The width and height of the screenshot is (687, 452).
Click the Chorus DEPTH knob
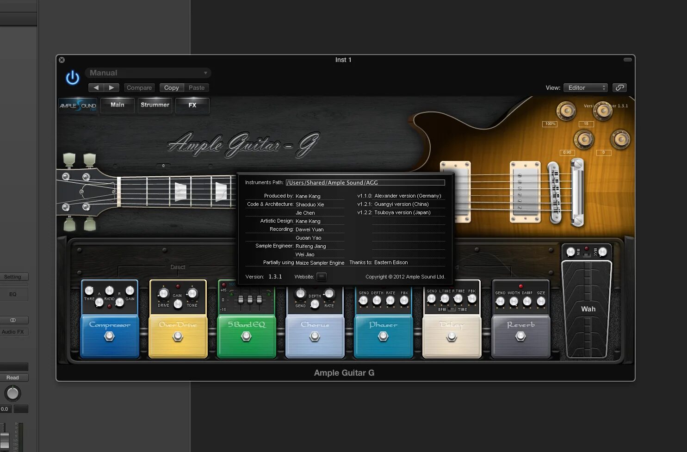click(315, 304)
